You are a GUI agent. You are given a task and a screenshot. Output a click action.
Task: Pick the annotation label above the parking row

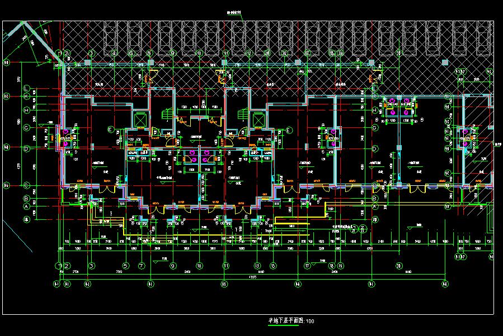coord(233,12)
